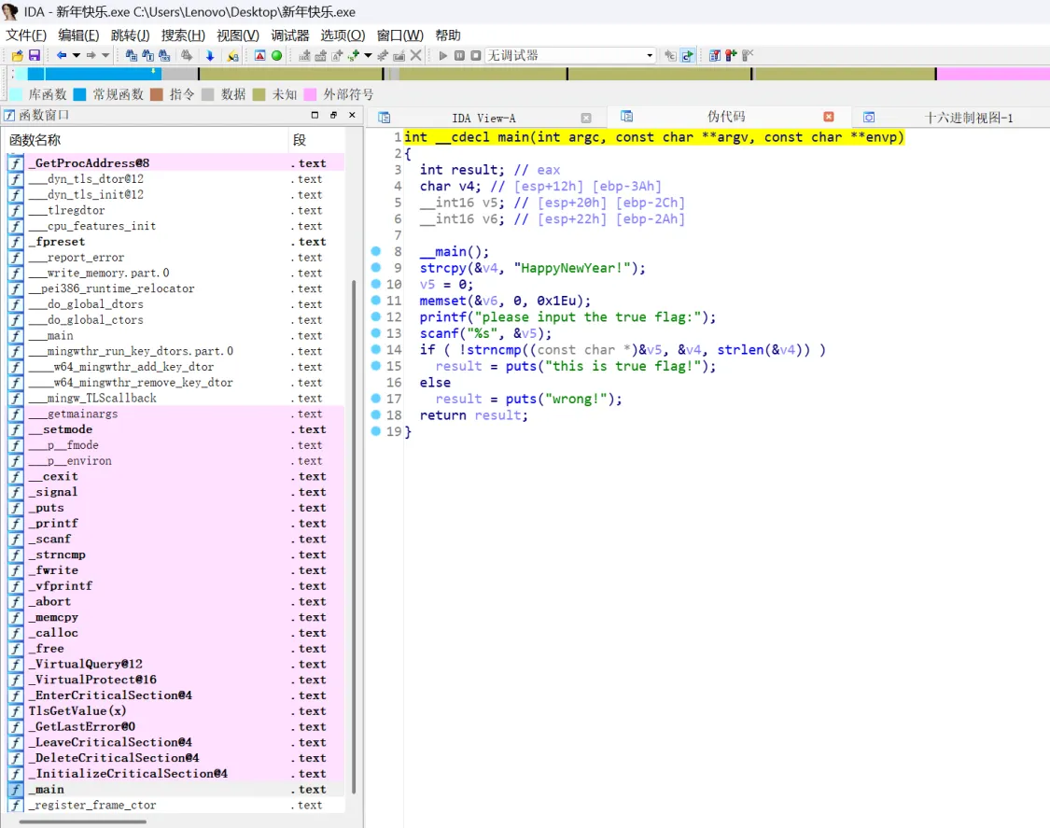The width and height of the screenshot is (1050, 828).
Task: Toggle breakpoint dot on line 11 memset
Action: (x=376, y=301)
